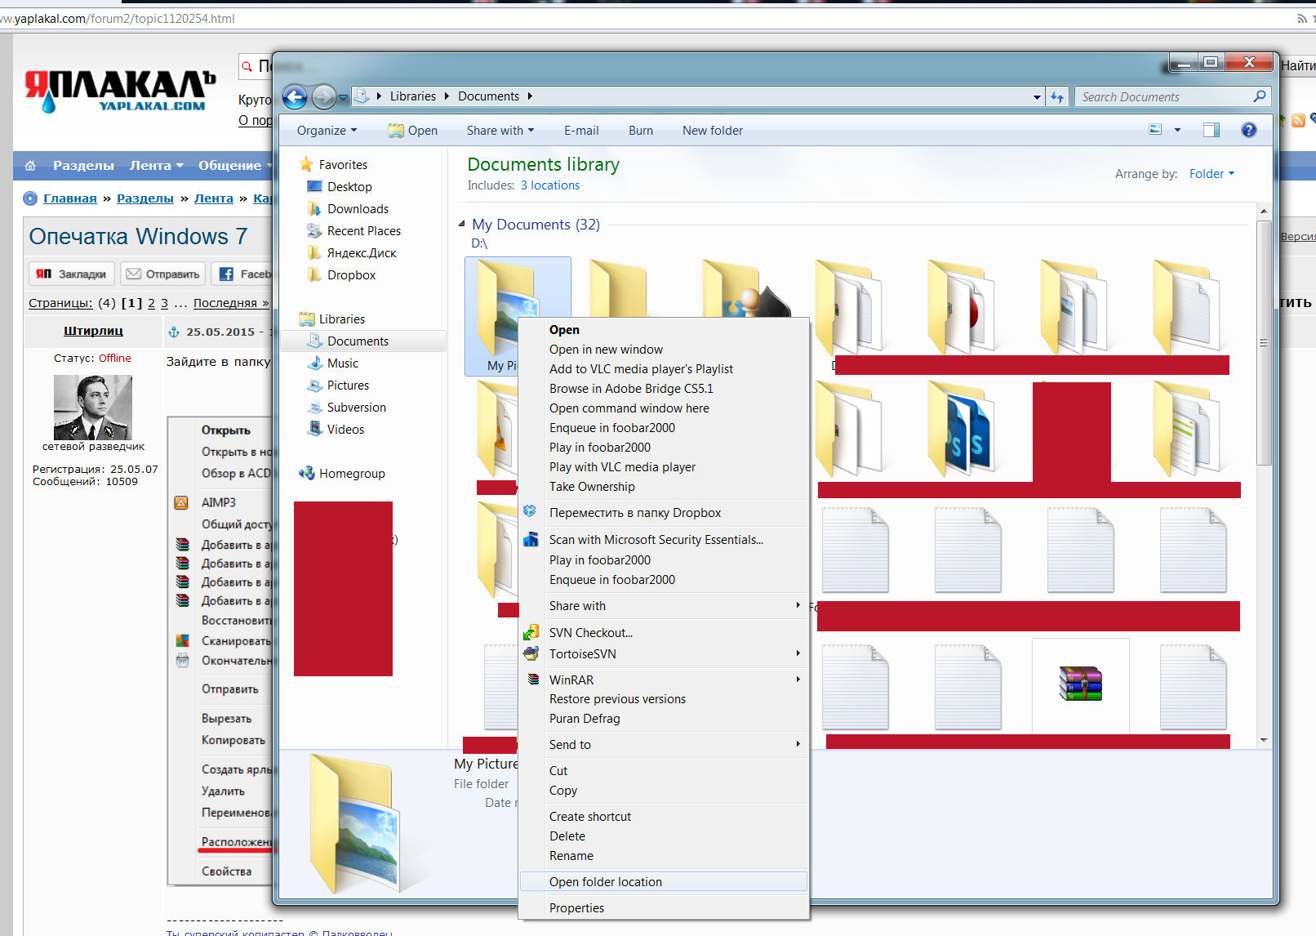
Task: Click the change view icon in toolbar
Action: pyautogui.click(x=1155, y=130)
